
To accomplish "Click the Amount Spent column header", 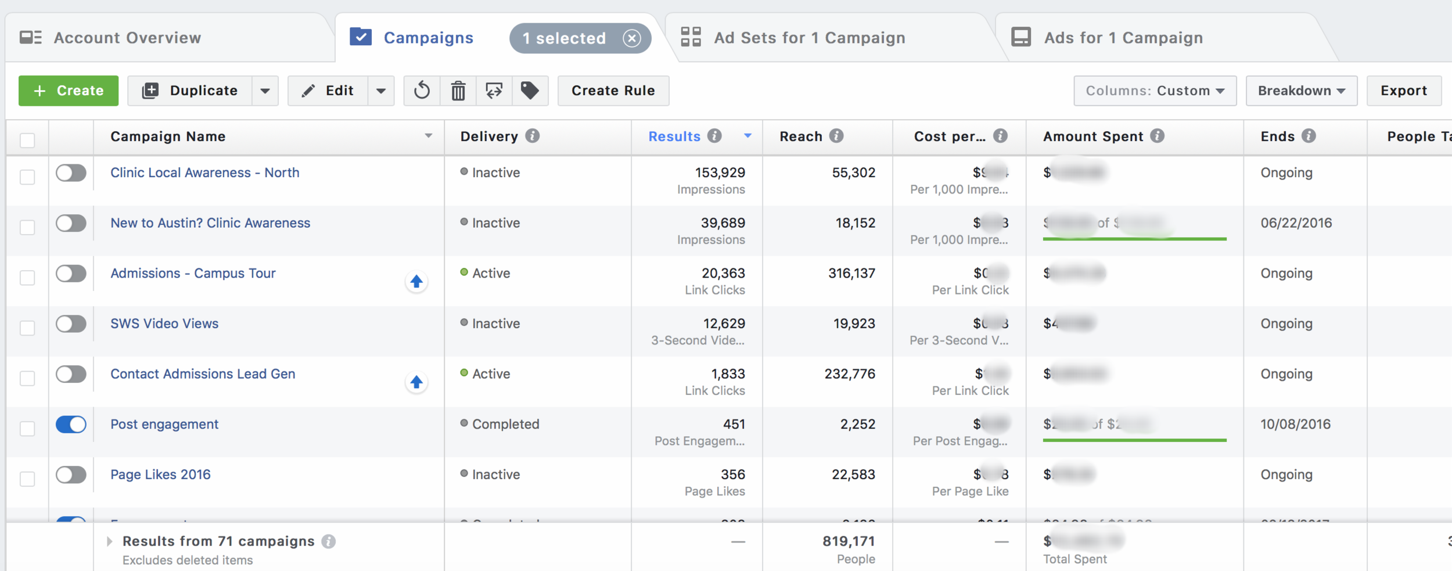I will coord(1093,137).
